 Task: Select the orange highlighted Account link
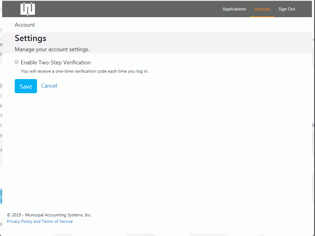tap(262, 9)
